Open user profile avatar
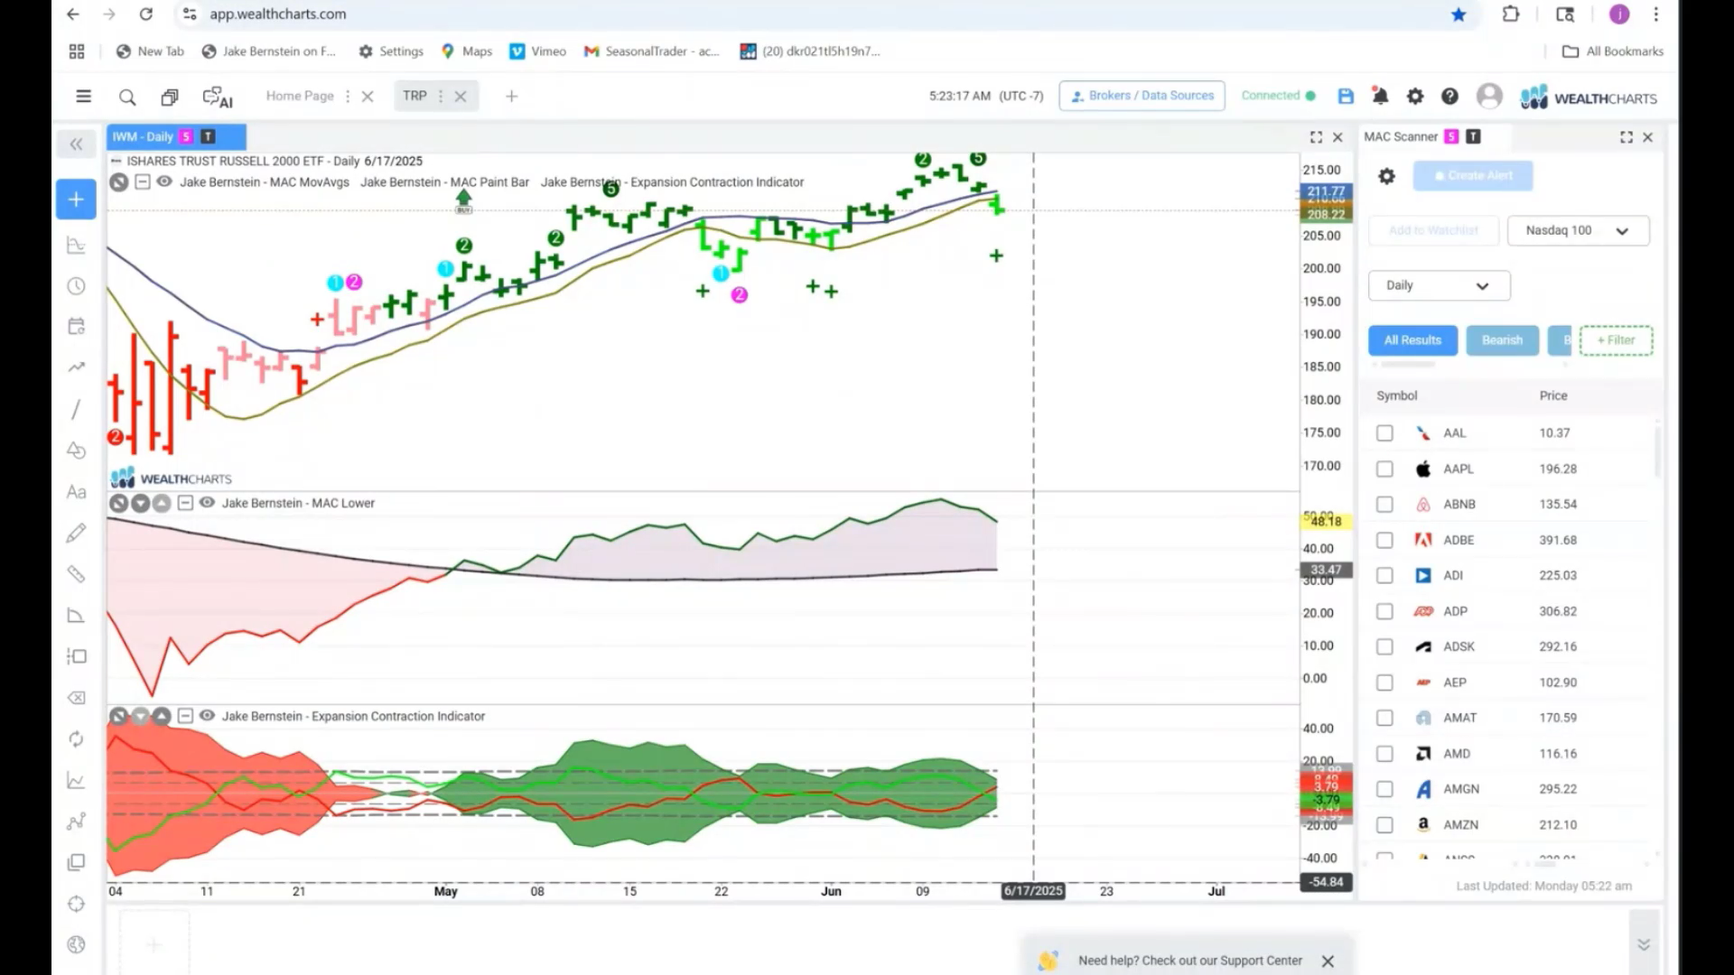This screenshot has height=975, width=1734. coord(1489,96)
